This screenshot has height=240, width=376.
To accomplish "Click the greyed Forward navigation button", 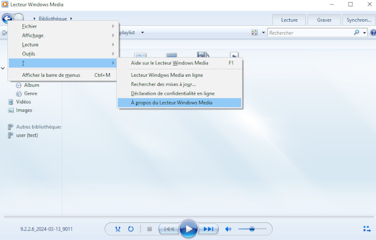I will 19,17.
